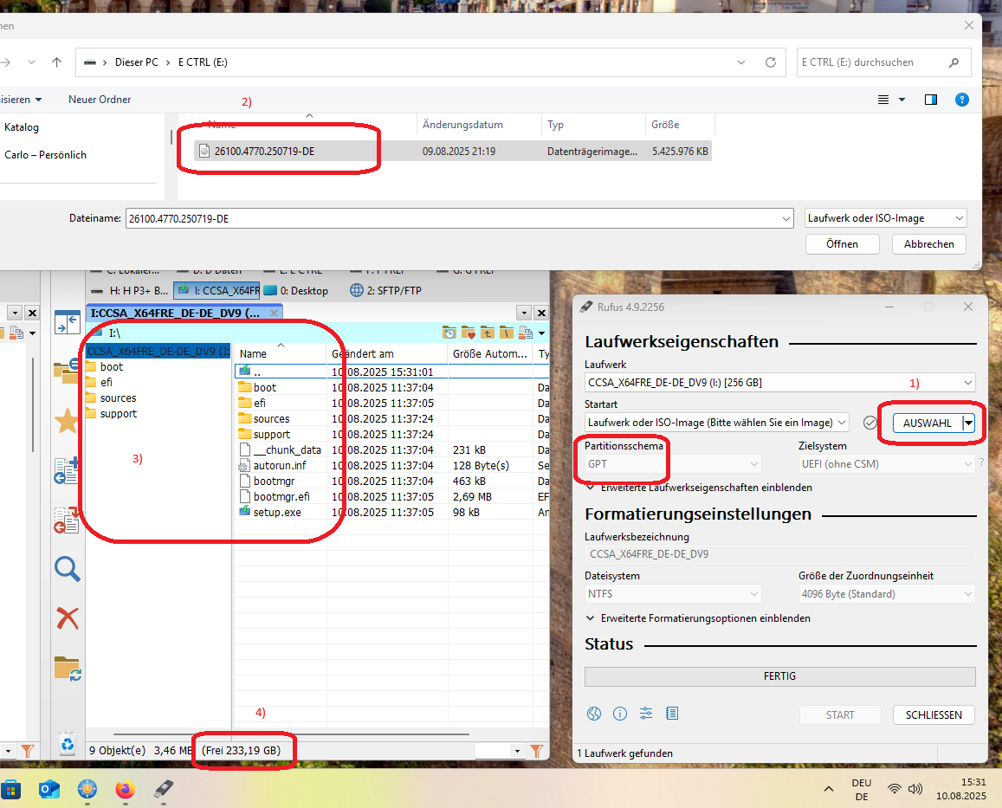Click the checksum checkmark icon in Rufus
Viewport: 1002px width, 808px height.
tap(869, 423)
